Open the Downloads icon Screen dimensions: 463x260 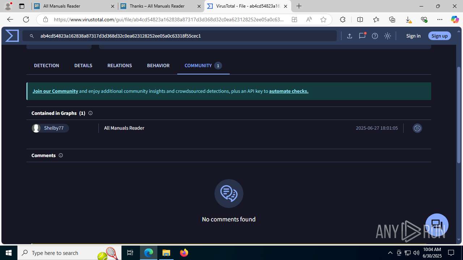pos(408,19)
